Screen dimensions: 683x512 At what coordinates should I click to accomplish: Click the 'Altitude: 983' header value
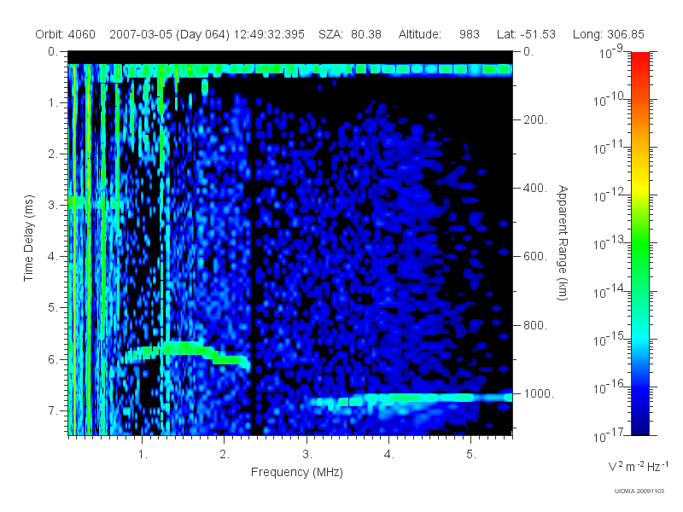pyautogui.click(x=439, y=34)
